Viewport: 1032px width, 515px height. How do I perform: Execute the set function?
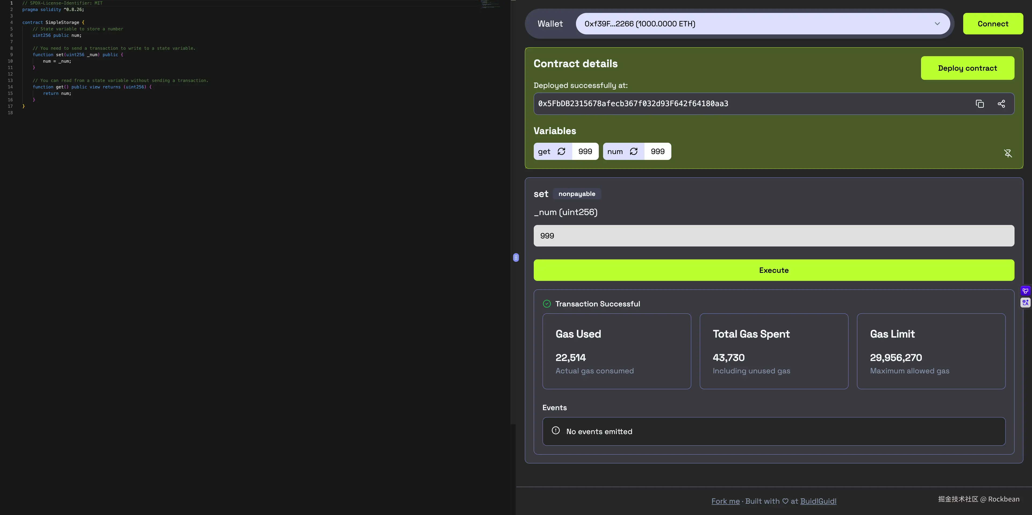point(774,270)
